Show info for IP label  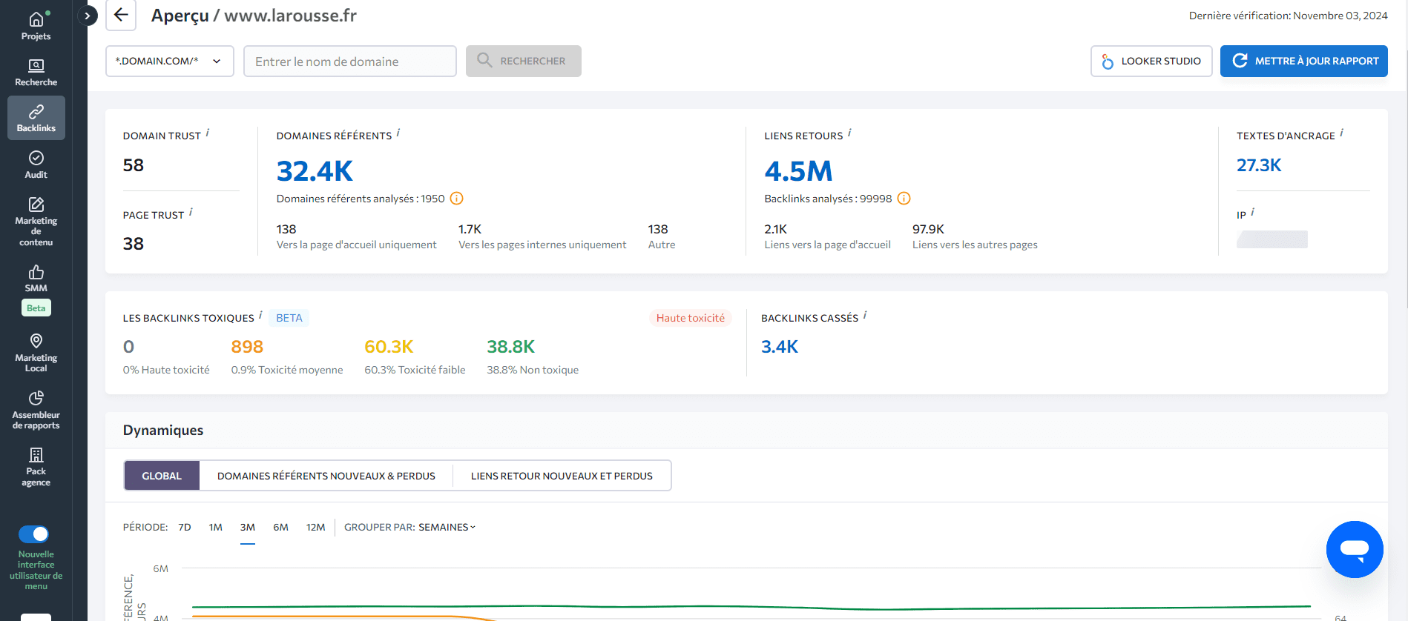click(x=1252, y=212)
